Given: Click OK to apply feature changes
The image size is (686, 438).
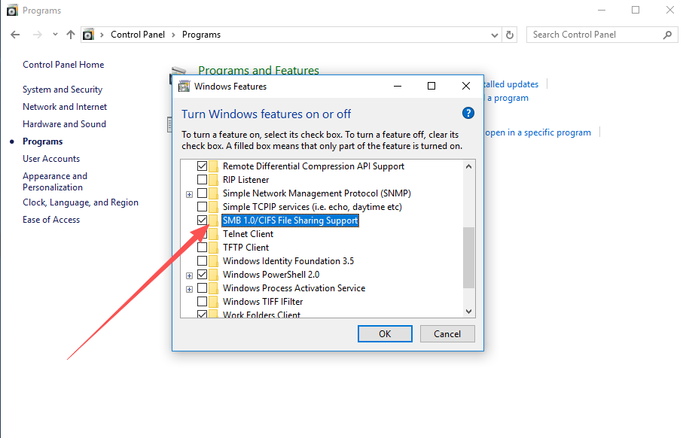Looking at the screenshot, I should 385,334.
